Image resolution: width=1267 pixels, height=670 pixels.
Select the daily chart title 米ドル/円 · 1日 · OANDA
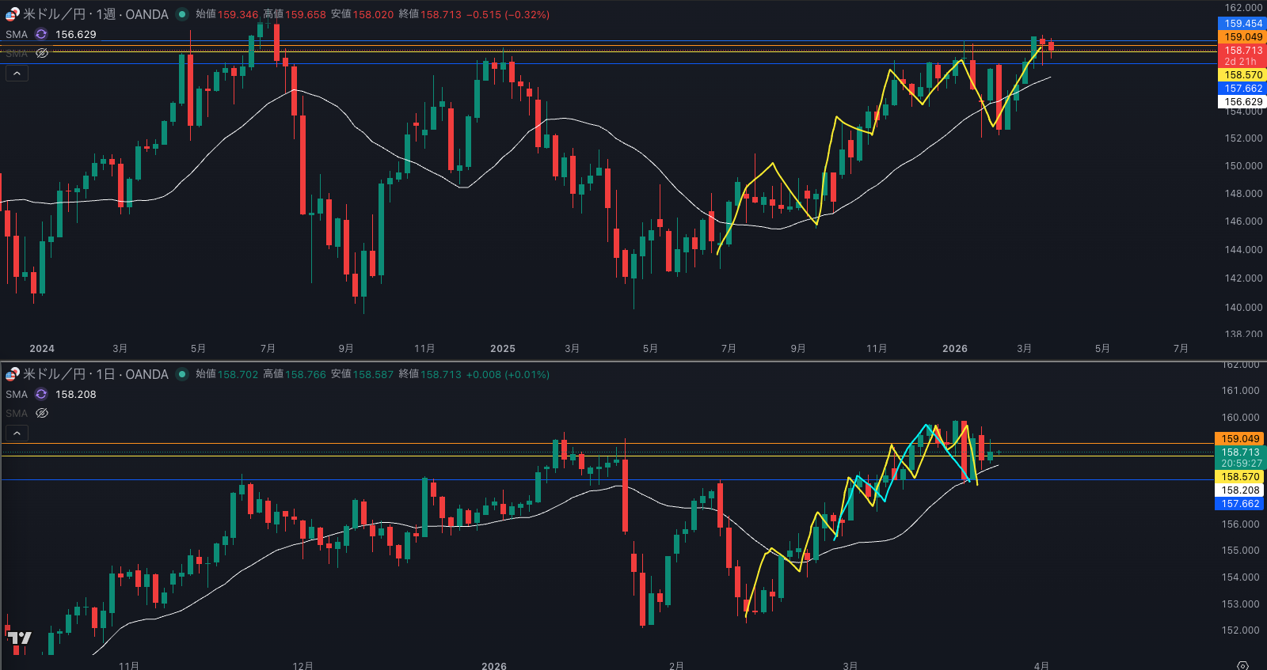(95, 374)
